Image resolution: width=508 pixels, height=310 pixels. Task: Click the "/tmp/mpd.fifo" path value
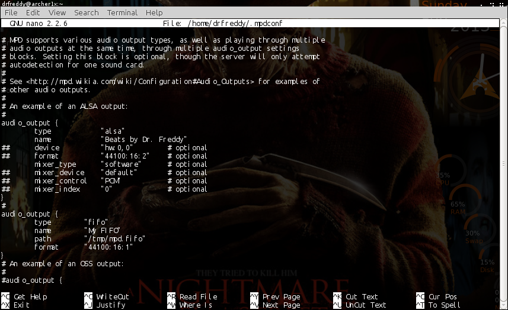coord(114,239)
